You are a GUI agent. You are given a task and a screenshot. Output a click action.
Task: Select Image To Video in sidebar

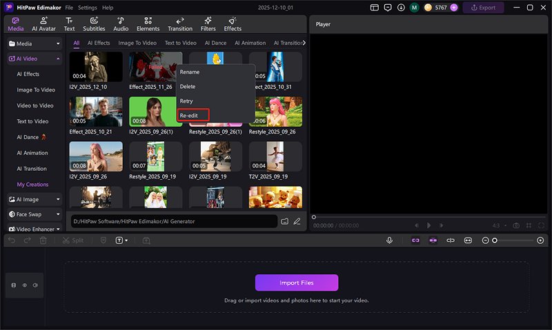[36, 90]
